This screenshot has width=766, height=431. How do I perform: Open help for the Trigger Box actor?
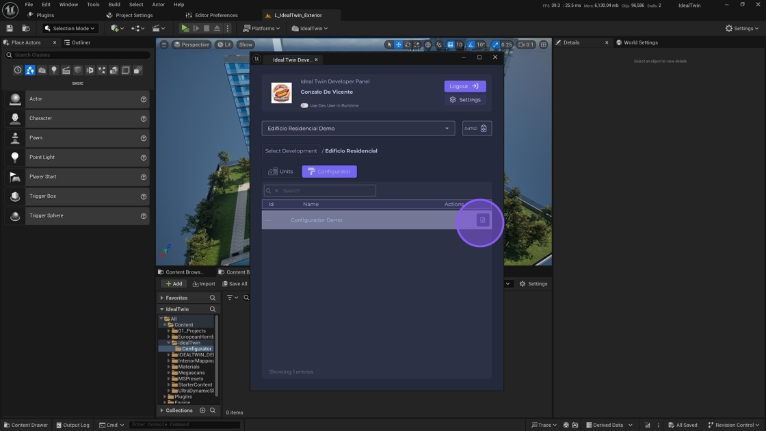pos(144,196)
